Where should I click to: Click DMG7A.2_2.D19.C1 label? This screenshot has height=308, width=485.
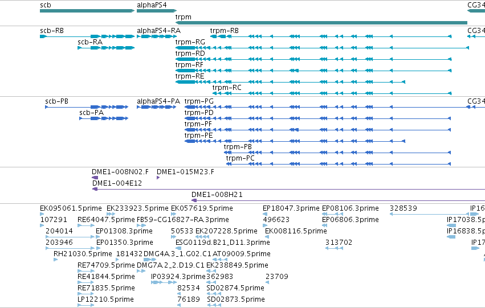170,265
